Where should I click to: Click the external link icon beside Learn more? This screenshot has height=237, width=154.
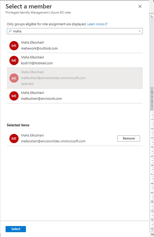(x=106, y=24)
